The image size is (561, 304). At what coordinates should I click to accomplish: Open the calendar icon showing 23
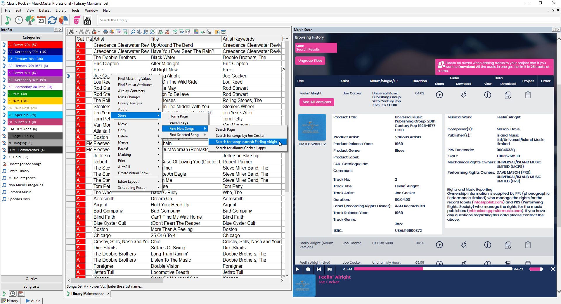coord(41,20)
